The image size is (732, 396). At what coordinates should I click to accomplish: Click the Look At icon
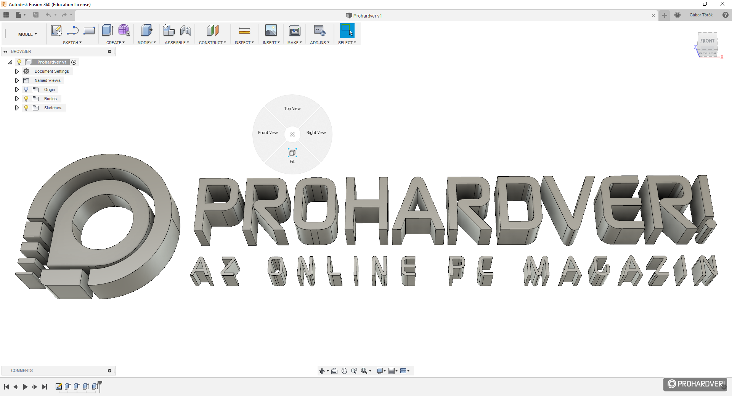[334, 371]
